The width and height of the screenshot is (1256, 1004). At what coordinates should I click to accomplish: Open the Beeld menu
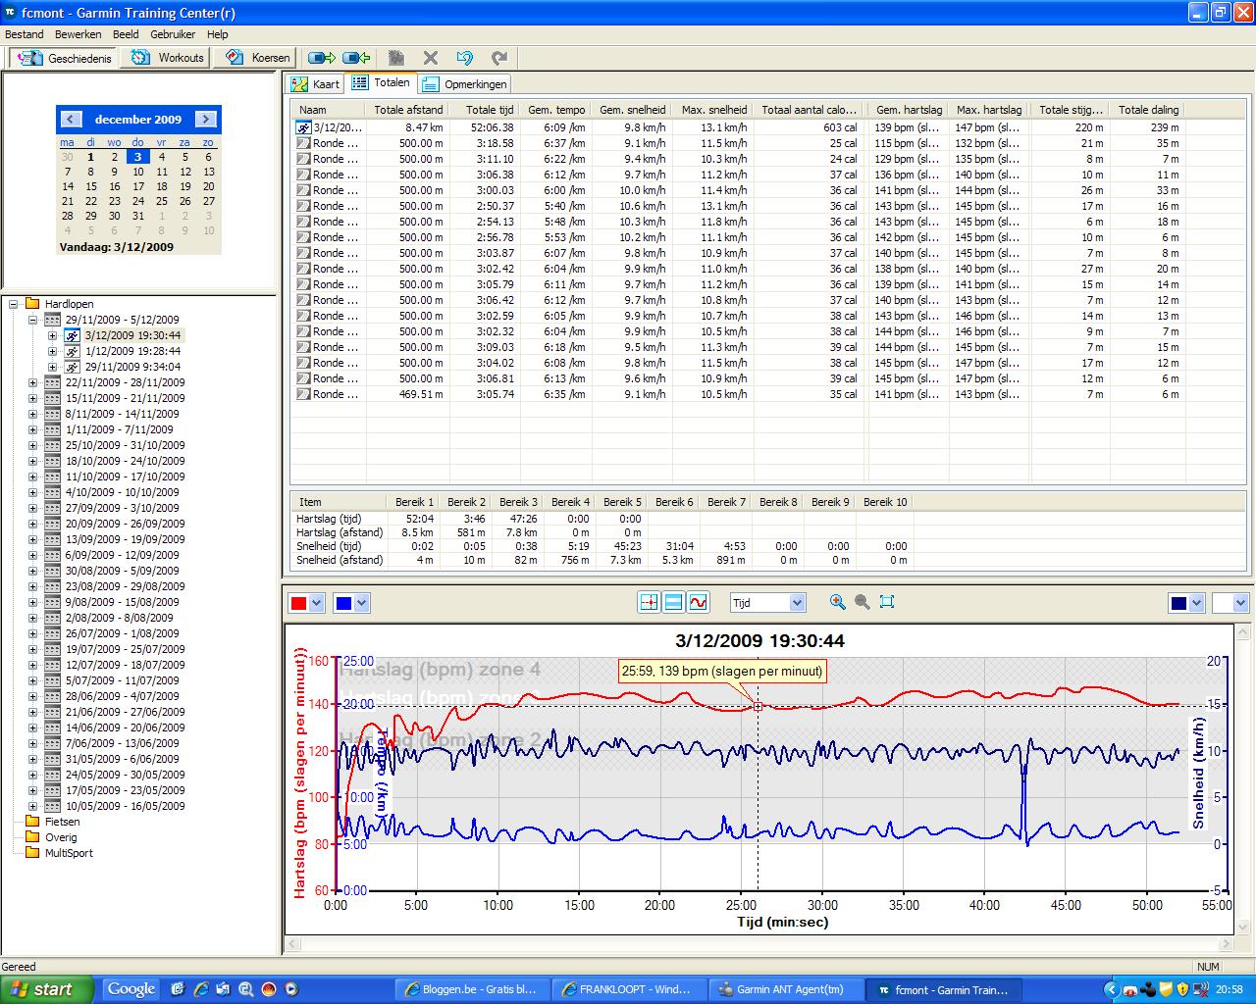[x=126, y=34]
